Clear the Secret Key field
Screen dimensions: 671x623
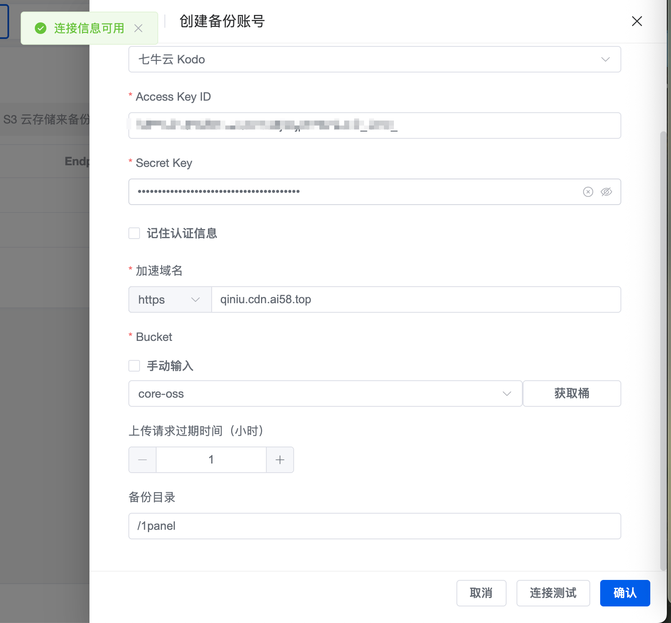coord(588,192)
